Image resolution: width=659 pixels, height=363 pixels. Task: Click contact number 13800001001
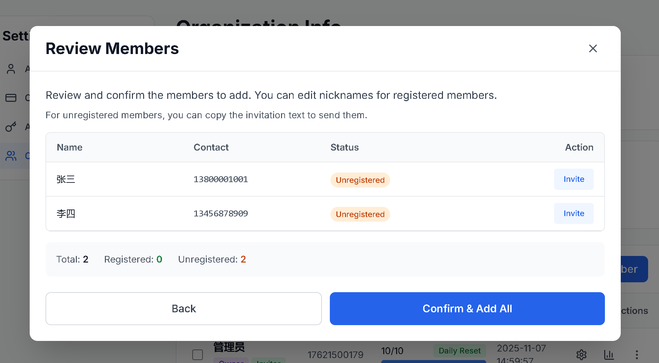tap(221, 179)
